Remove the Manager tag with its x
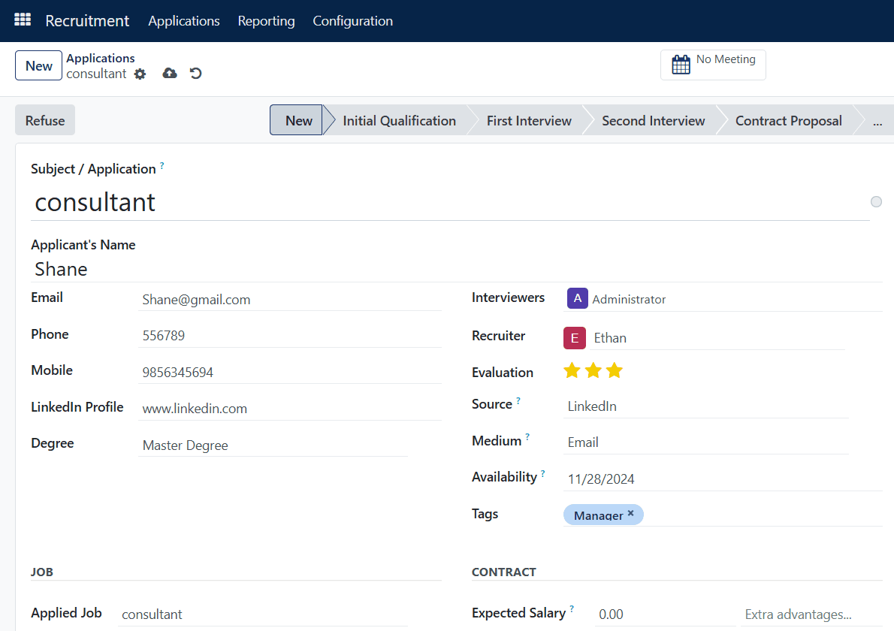Screen dimensions: 894x631 click(x=630, y=513)
